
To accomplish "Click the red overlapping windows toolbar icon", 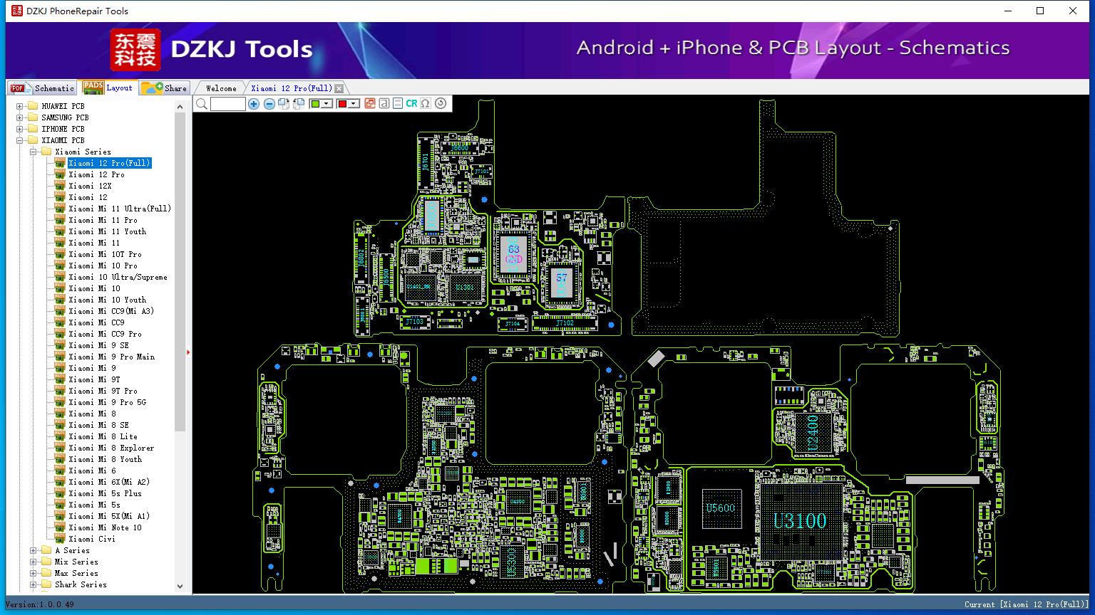I will [x=370, y=103].
